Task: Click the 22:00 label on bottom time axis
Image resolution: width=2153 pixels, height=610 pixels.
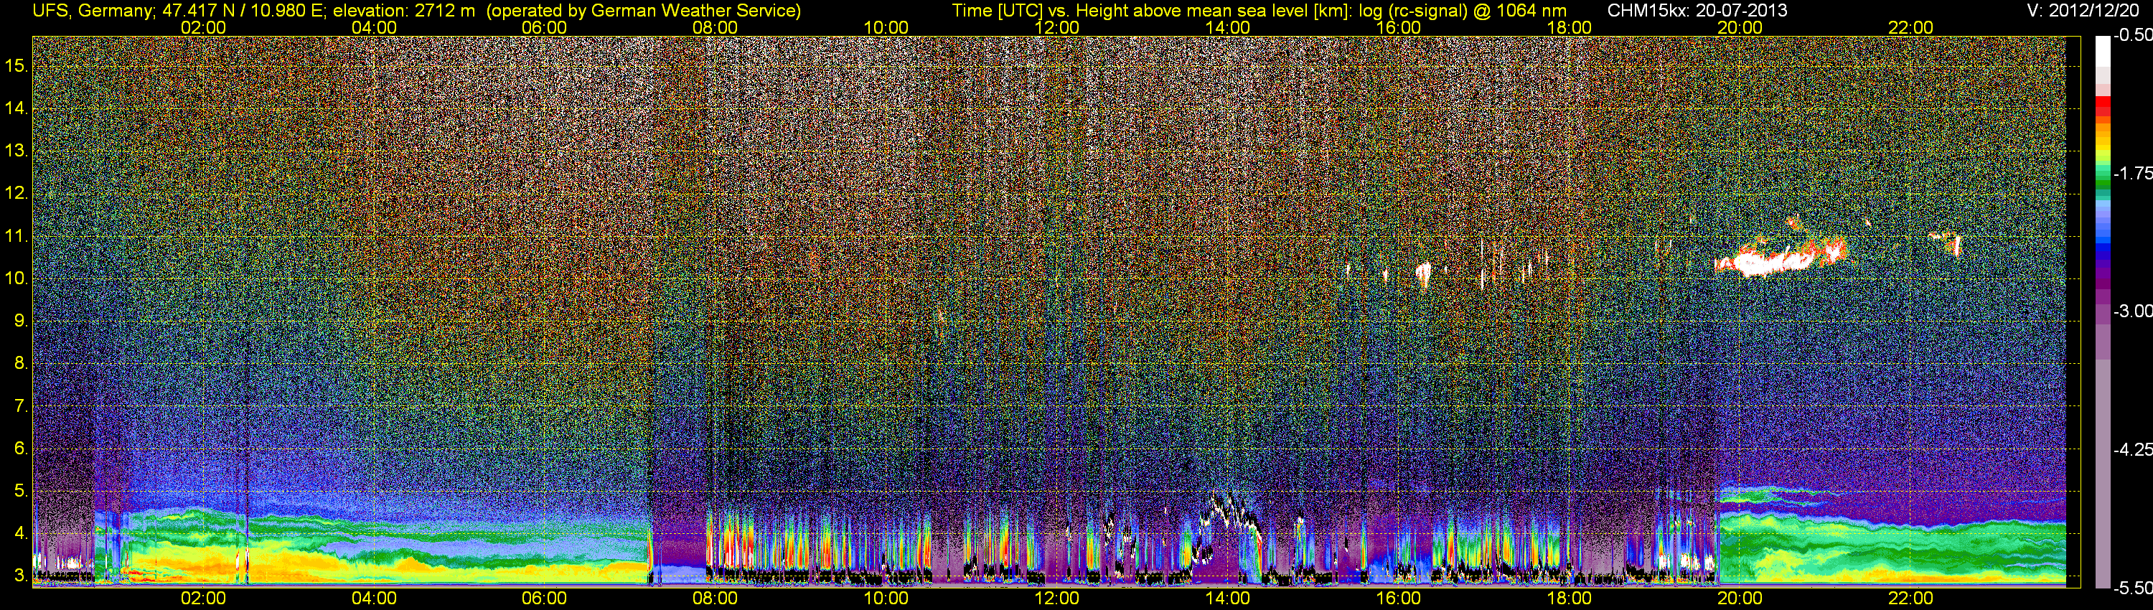Action: [x=1910, y=599]
